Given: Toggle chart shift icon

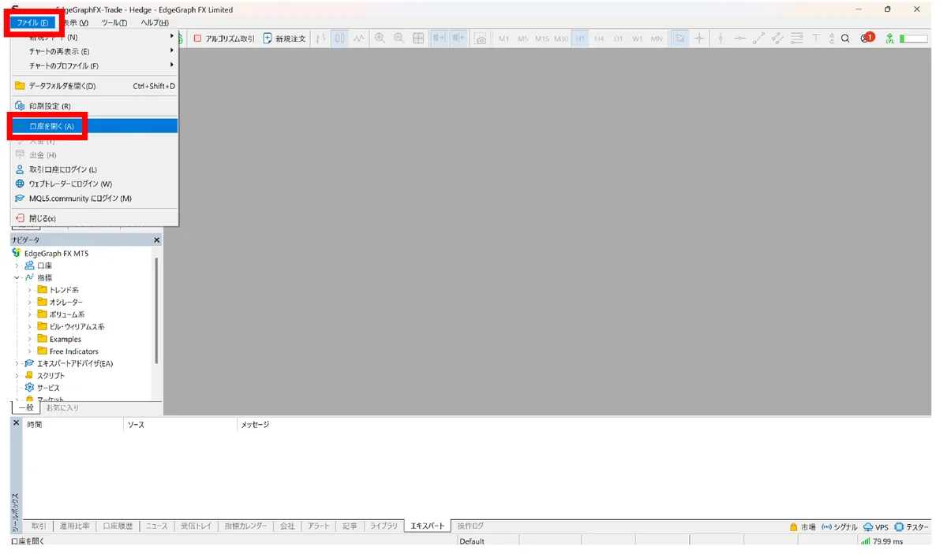Looking at the screenshot, I should pos(458,38).
